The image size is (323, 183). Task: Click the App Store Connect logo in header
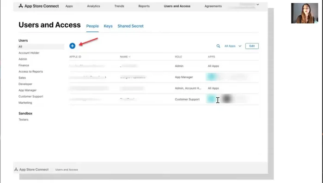tap(38, 6)
